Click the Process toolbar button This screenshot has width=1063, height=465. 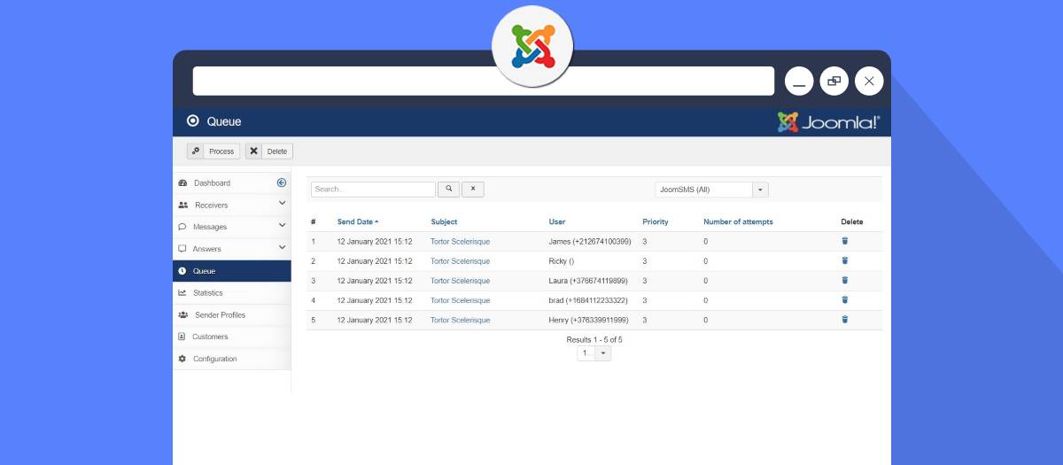tap(213, 151)
